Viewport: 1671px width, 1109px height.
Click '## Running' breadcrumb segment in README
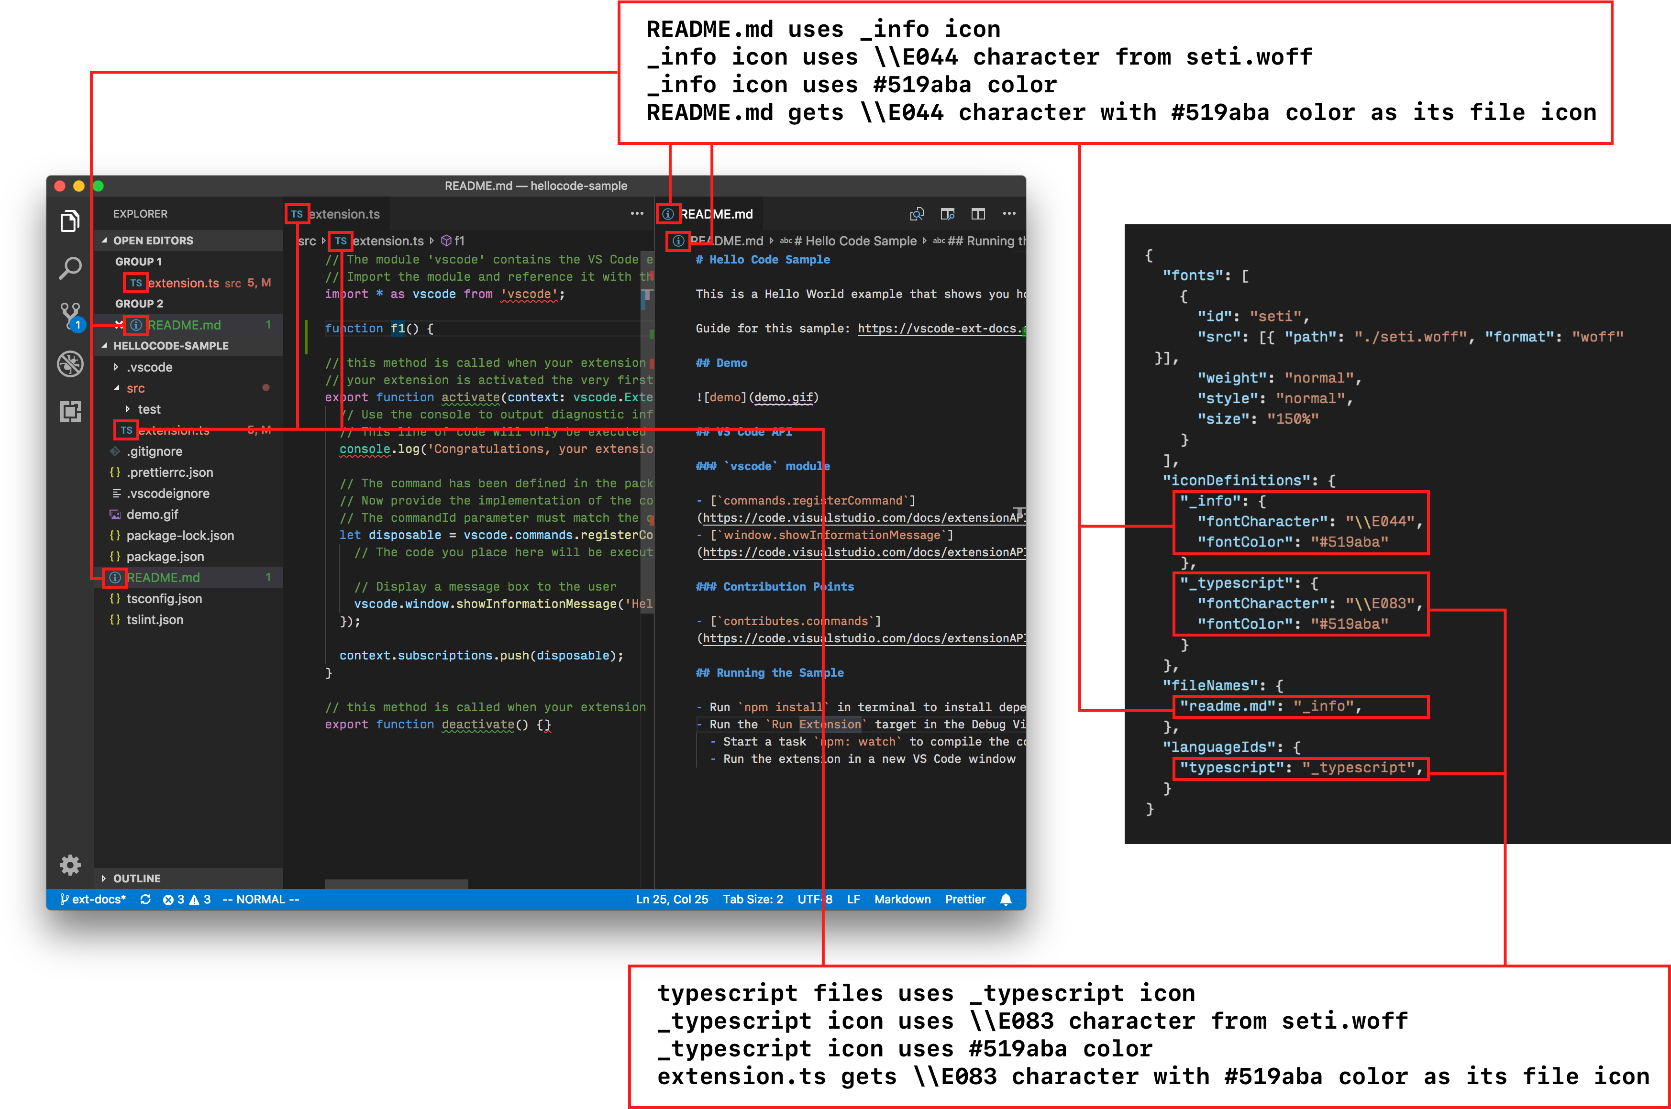click(x=979, y=241)
